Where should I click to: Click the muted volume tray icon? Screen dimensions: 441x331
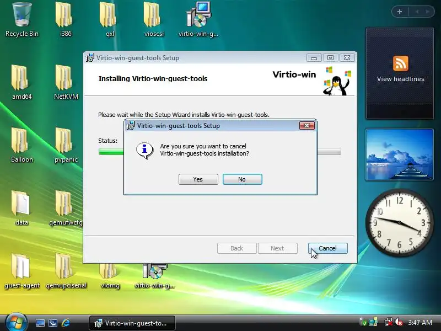[x=399, y=322]
